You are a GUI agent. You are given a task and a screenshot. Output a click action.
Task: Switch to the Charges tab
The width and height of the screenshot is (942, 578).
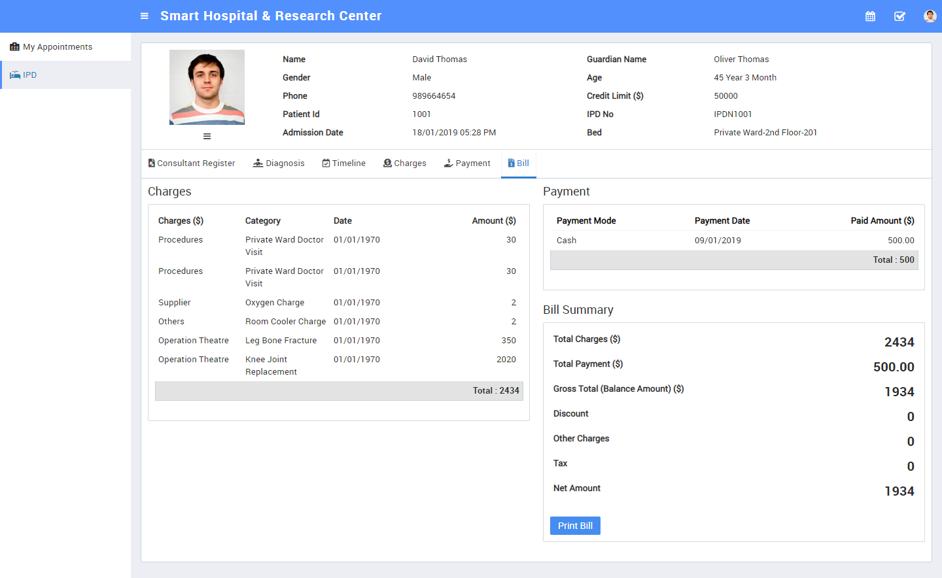point(405,163)
